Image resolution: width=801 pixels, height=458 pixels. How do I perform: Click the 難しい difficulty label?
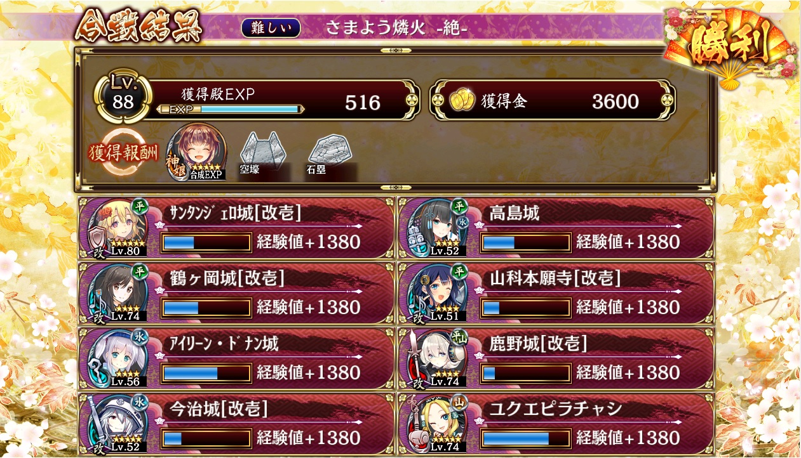pos(271,27)
